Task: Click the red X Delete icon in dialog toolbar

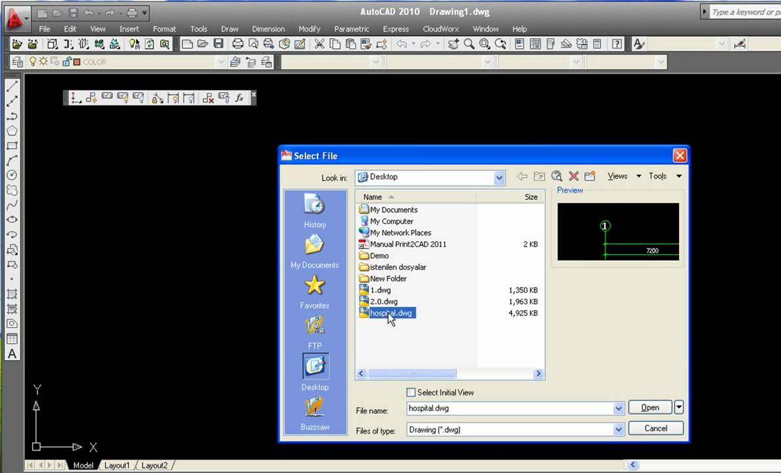Action: (x=573, y=176)
